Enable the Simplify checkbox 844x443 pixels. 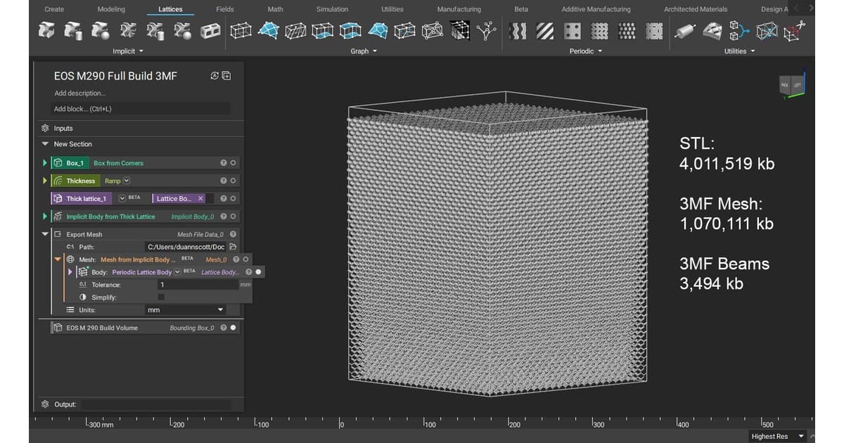point(161,297)
